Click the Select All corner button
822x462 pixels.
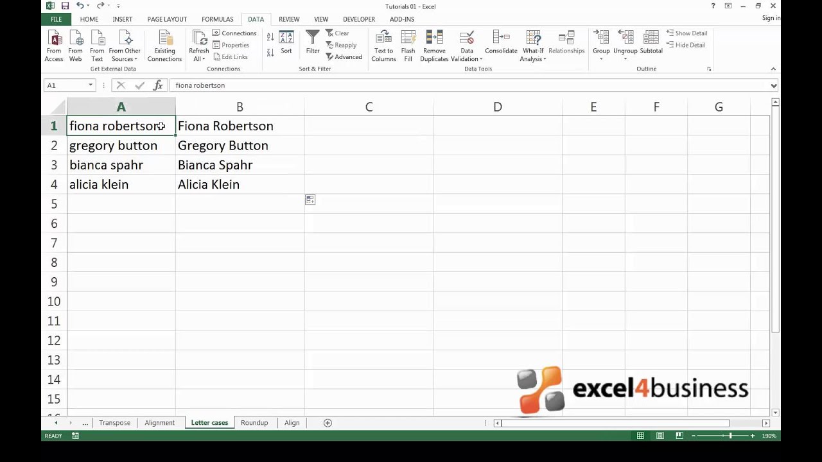pos(54,107)
